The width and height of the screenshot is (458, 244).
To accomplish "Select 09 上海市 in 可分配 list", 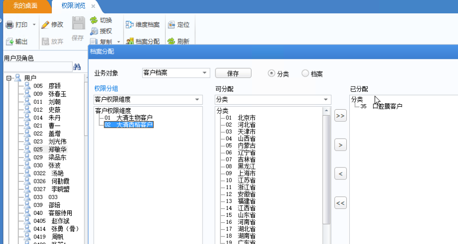I will click(x=241, y=173).
